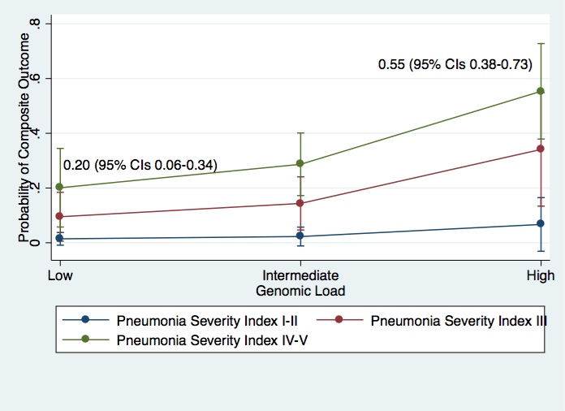
Task: Click the green data point at Low genomic load
Action: pyautogui.click(x=59, y=188)
